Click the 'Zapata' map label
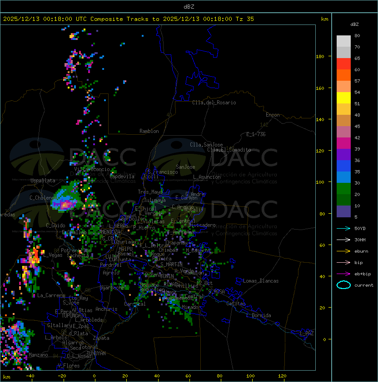Screen dimensions: 378x382 (101, 338)
